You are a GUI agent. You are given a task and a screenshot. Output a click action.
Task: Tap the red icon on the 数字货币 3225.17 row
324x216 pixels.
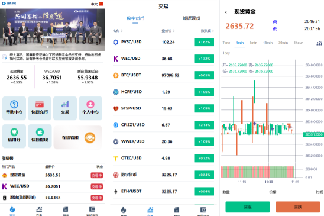116,175
